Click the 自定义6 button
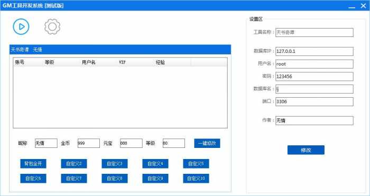This screenshot has width=370, height=196. (33, 179)
